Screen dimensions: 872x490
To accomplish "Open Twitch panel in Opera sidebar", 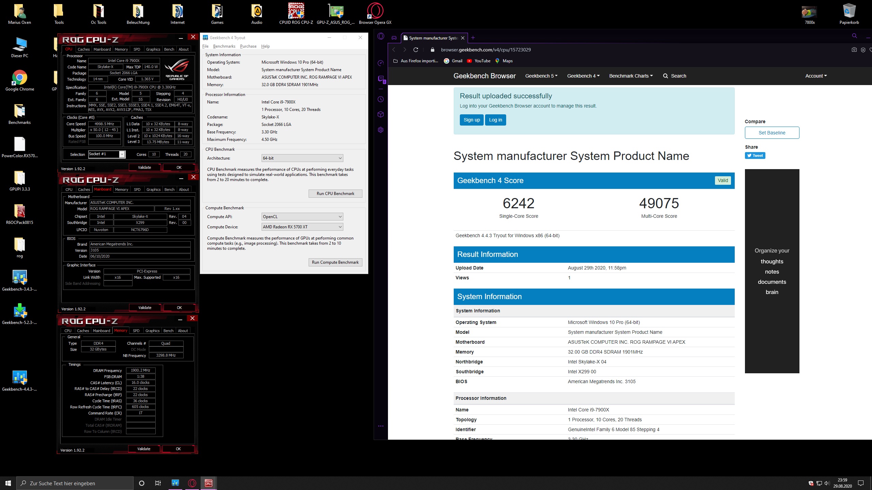I will 381,79.
